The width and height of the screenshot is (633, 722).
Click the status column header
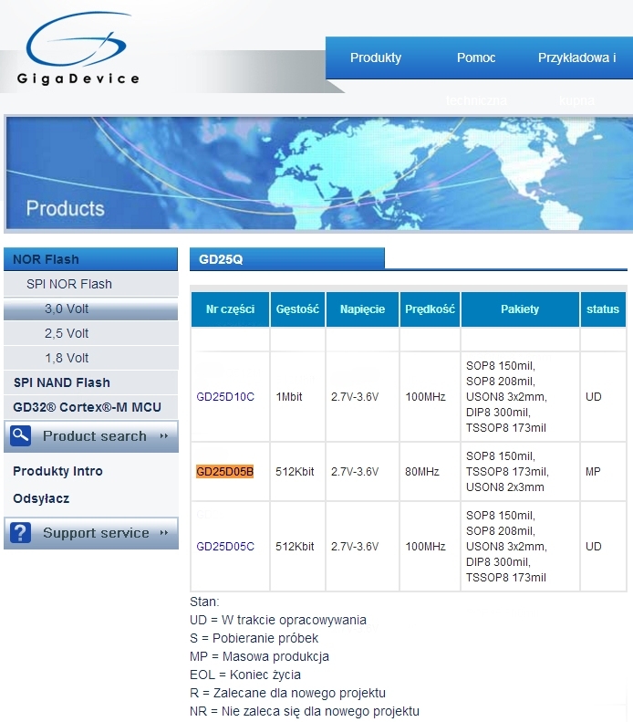603,309
